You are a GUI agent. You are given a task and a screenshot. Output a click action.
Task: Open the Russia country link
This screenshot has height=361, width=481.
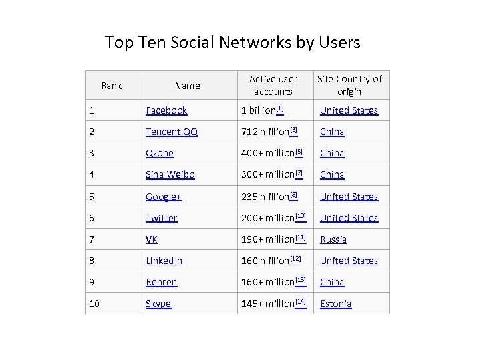pos(333,239)
